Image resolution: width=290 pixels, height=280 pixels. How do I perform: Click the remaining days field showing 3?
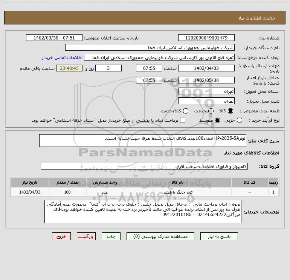108,68
